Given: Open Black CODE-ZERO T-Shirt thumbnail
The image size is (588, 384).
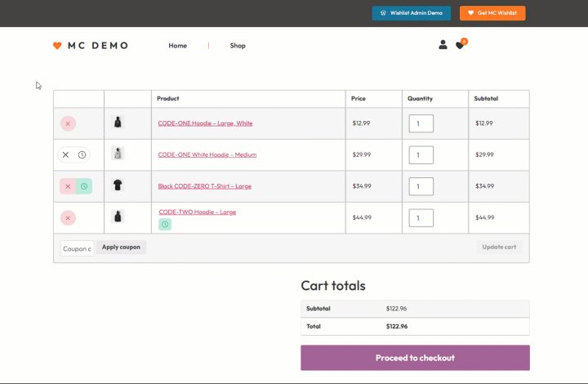Looking at the screenshot, I should tap(118, 185).
